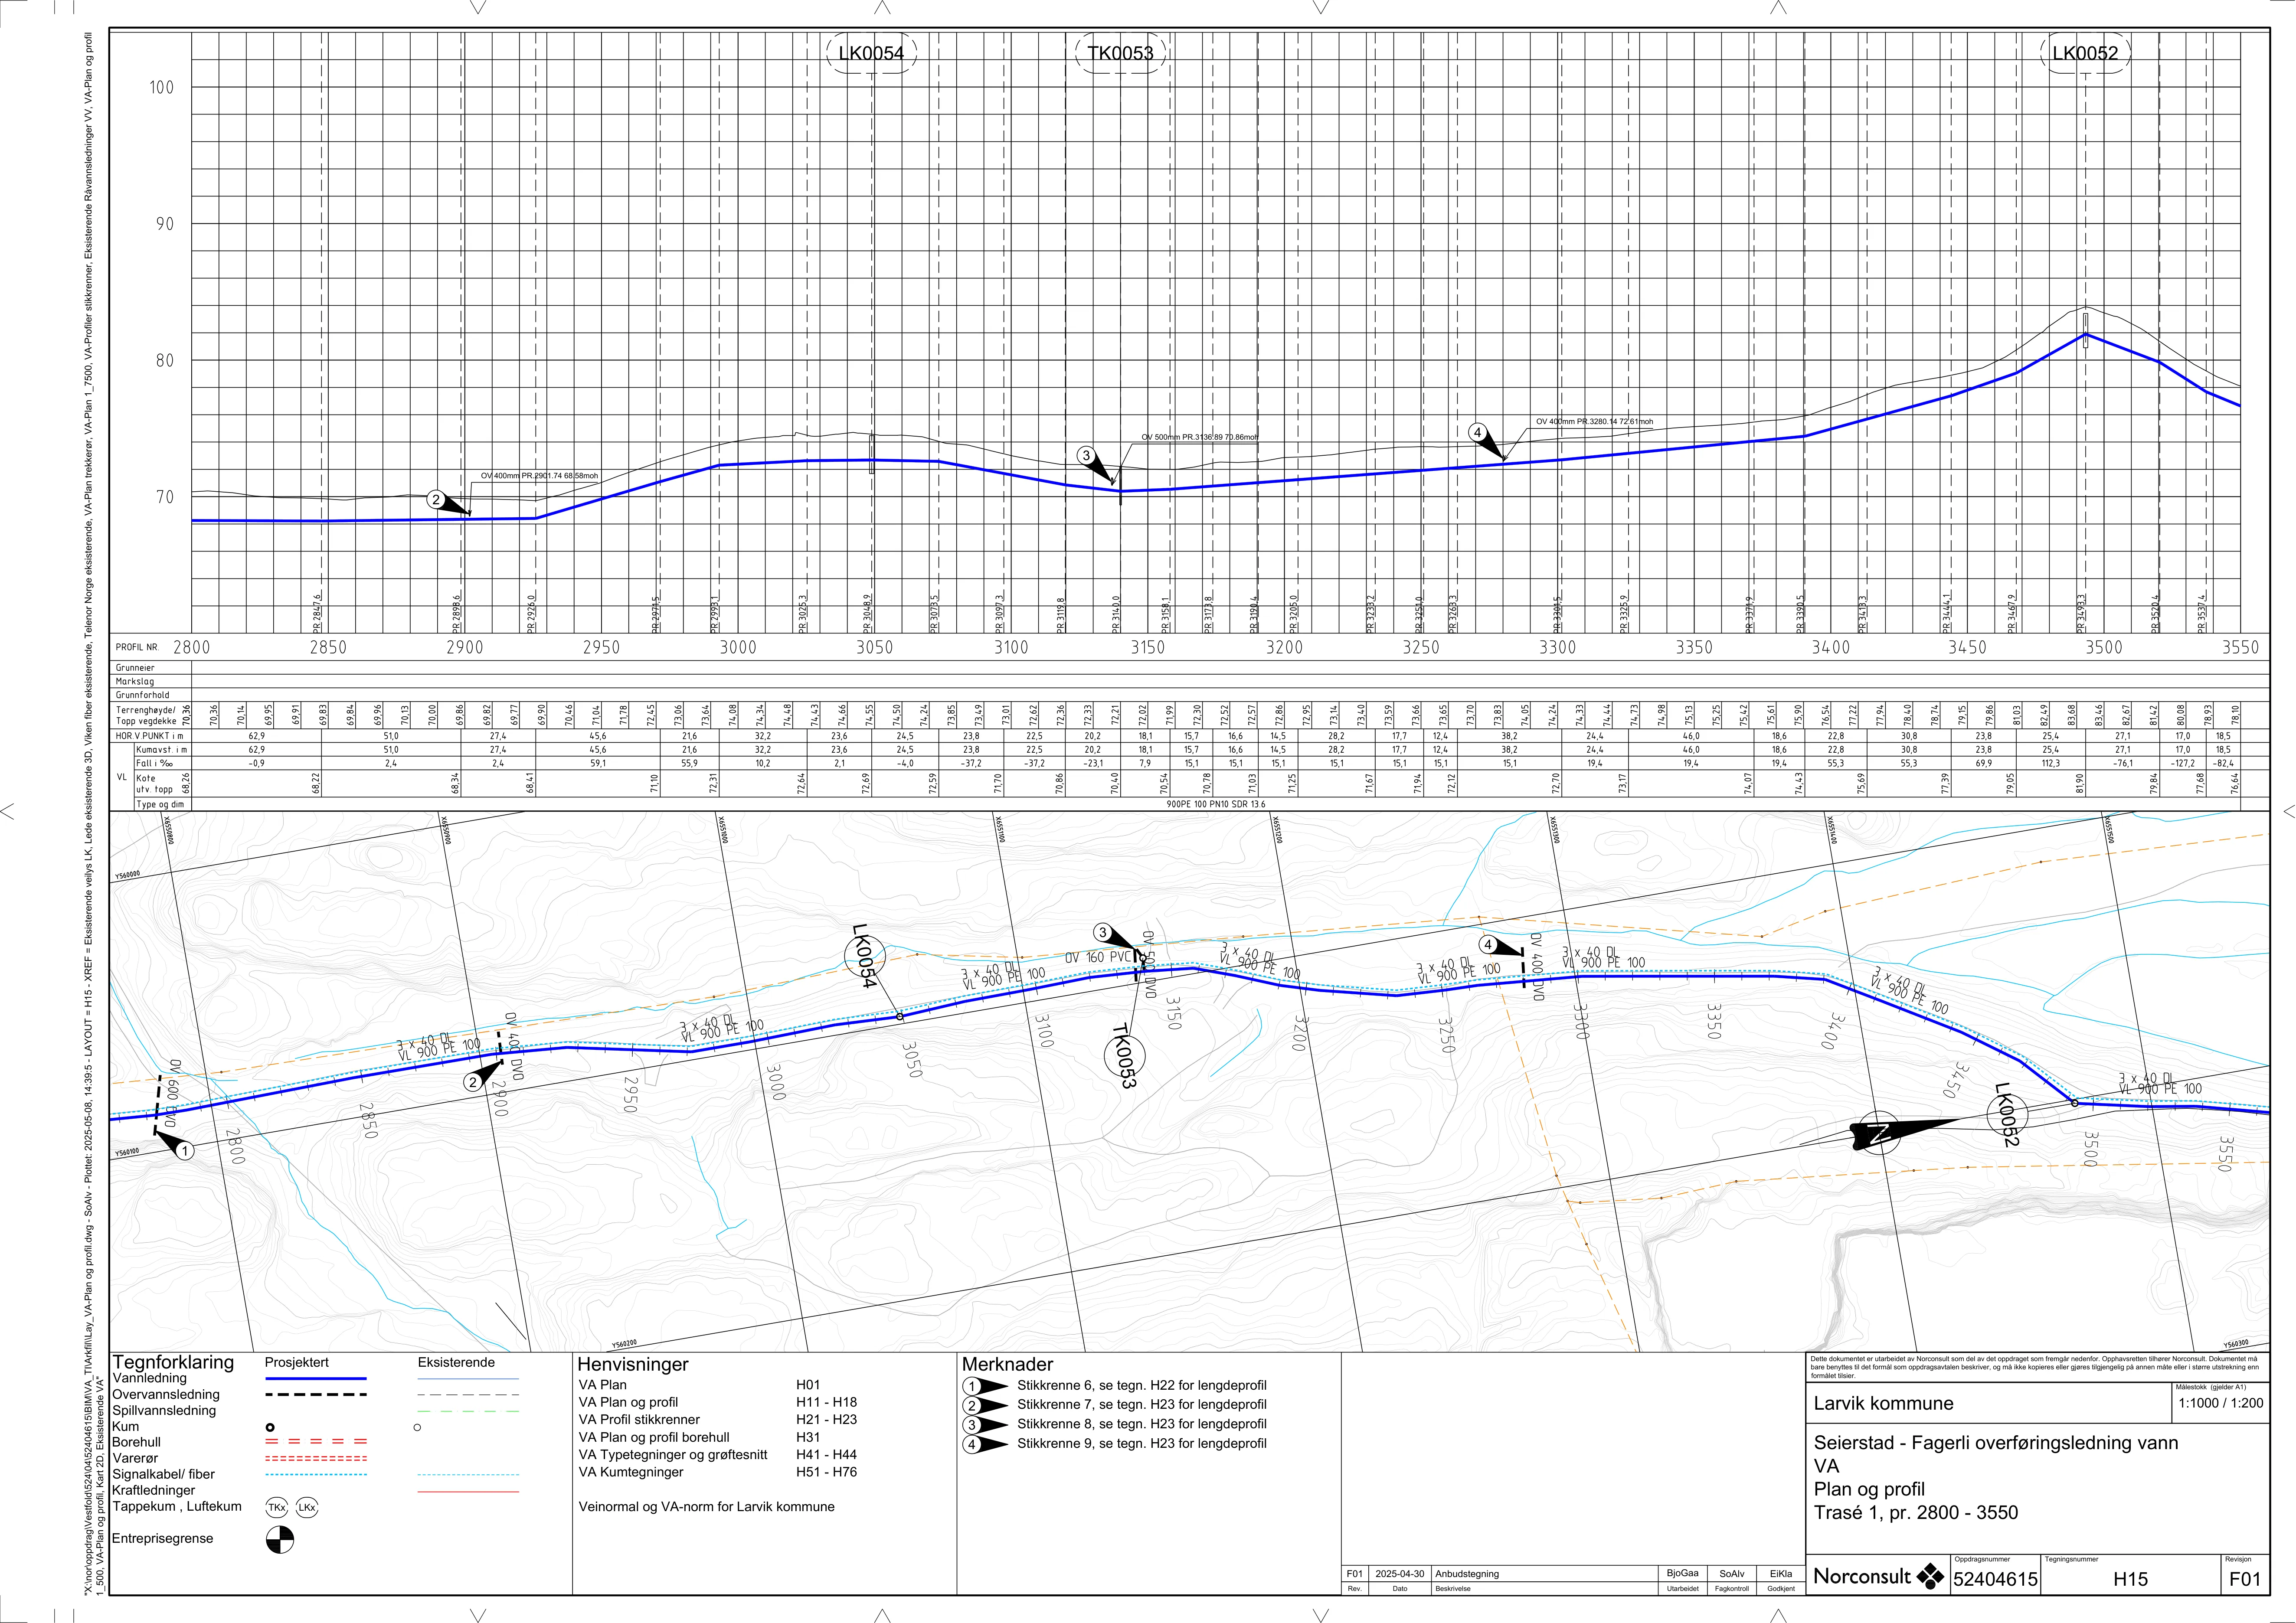Click marker 1 in the Merknader list
The width and height of the screenshot is (2296, 1623).
pos(972,1386)
